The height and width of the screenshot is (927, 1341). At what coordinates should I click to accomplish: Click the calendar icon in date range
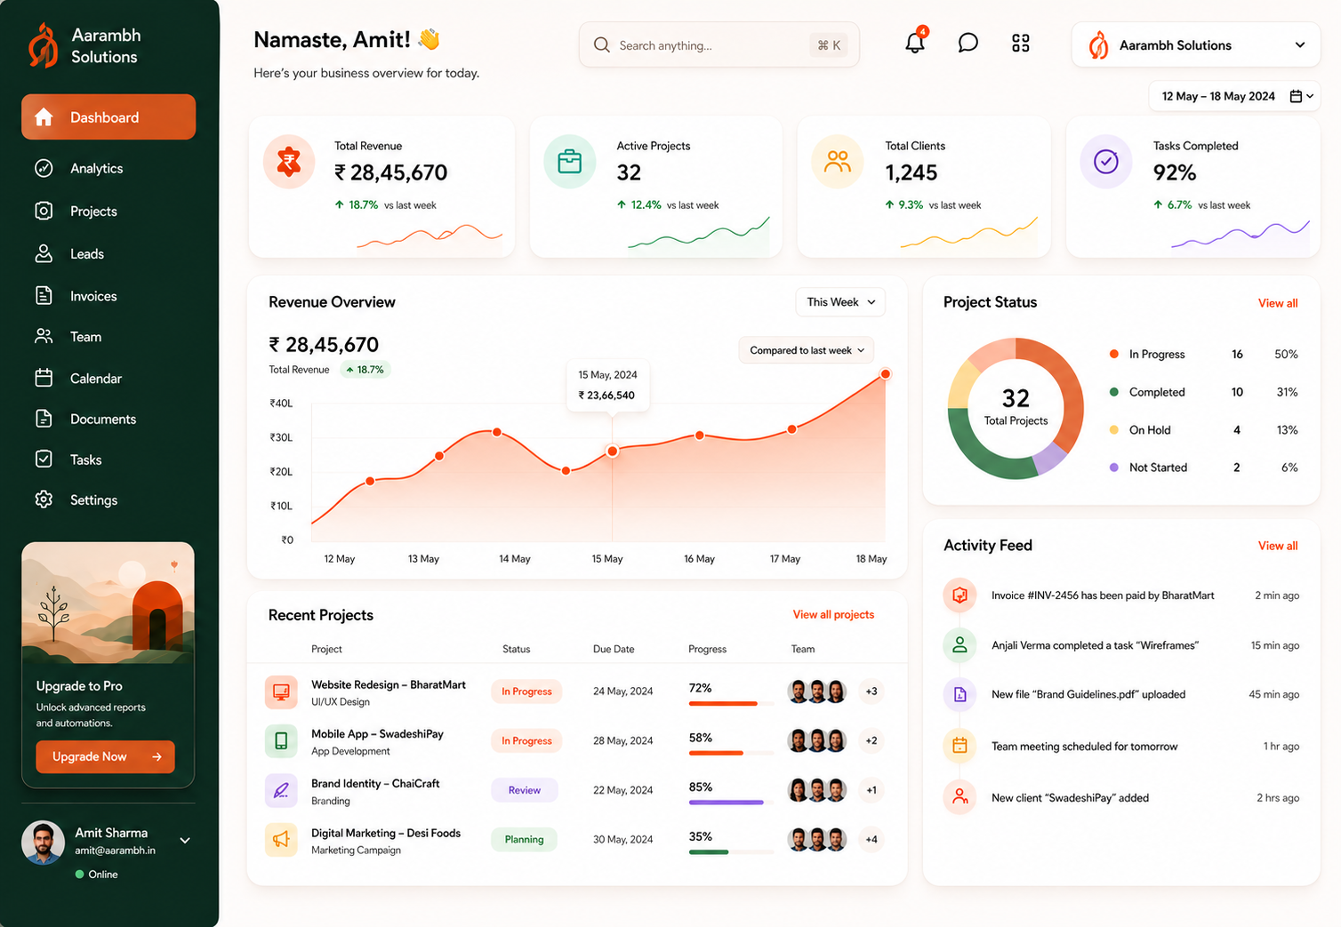(x=1297, y=96)
